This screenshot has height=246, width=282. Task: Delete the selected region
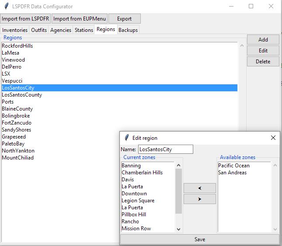263,62
